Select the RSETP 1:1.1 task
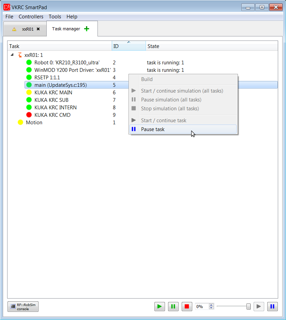The image size is (286, 320). click(x=47, y=78)
